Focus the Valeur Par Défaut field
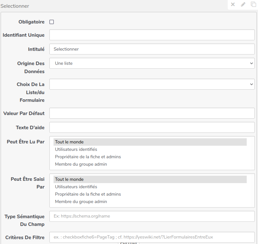258x244 pixels. tap(152, 113)
